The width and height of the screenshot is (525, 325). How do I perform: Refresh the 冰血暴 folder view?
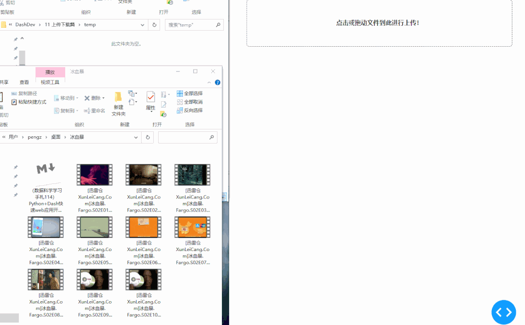(x=147, y=137)
